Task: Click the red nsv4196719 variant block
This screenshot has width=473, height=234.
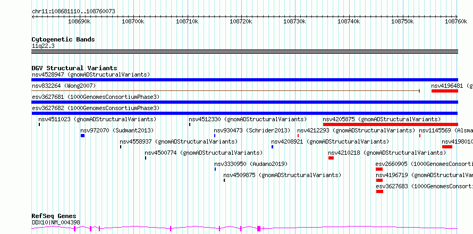Action: pyautogui.click(x=379, y=180)
